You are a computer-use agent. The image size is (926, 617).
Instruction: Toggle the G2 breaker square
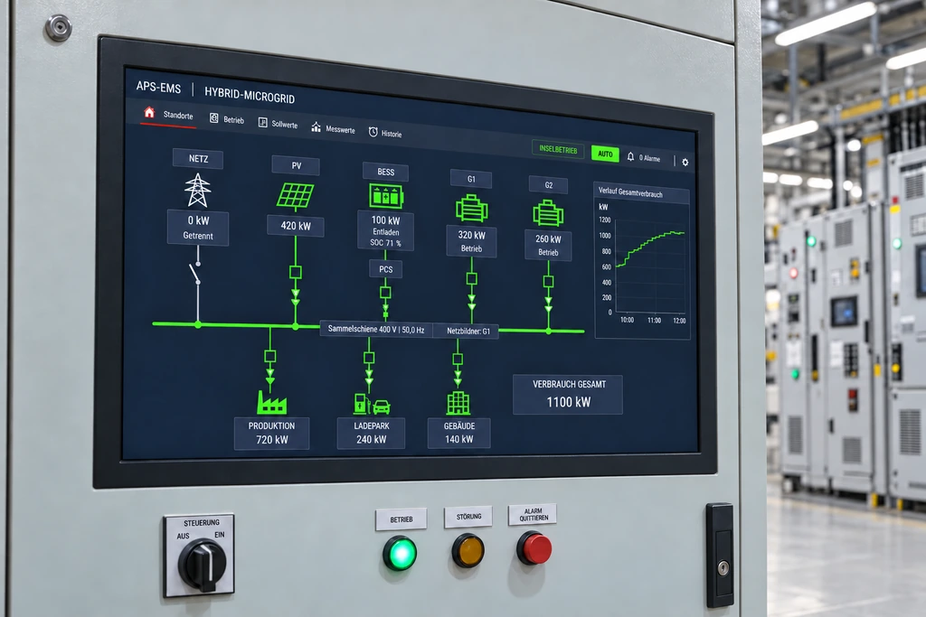coord(548,281)
